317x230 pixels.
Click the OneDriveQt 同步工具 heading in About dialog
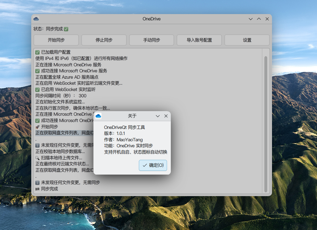124,127
